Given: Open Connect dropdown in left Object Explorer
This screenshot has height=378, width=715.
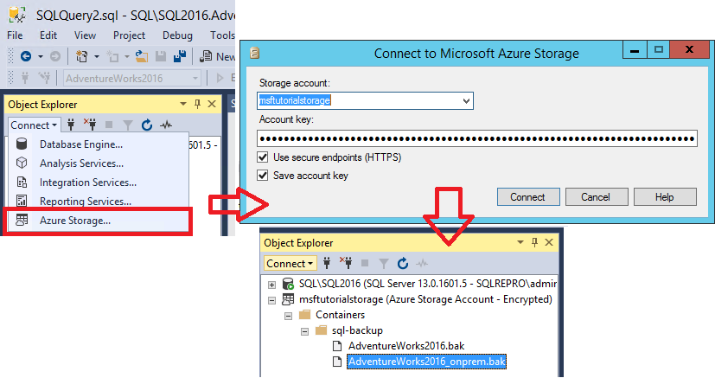Looking at the screenshot, I should pos(34,125).
